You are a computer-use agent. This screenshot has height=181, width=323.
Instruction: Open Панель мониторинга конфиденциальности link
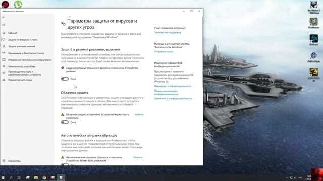click(x=166, y=93)
